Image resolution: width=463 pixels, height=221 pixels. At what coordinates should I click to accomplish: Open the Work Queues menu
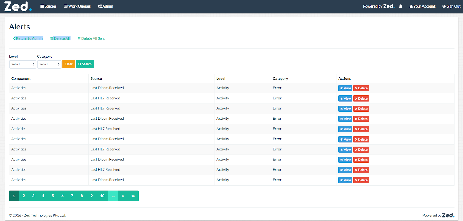point(77,6)
